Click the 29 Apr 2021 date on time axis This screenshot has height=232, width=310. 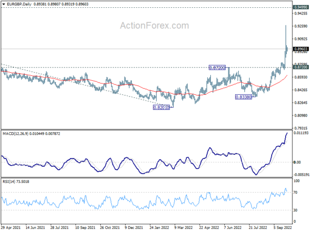coord(11,227)
